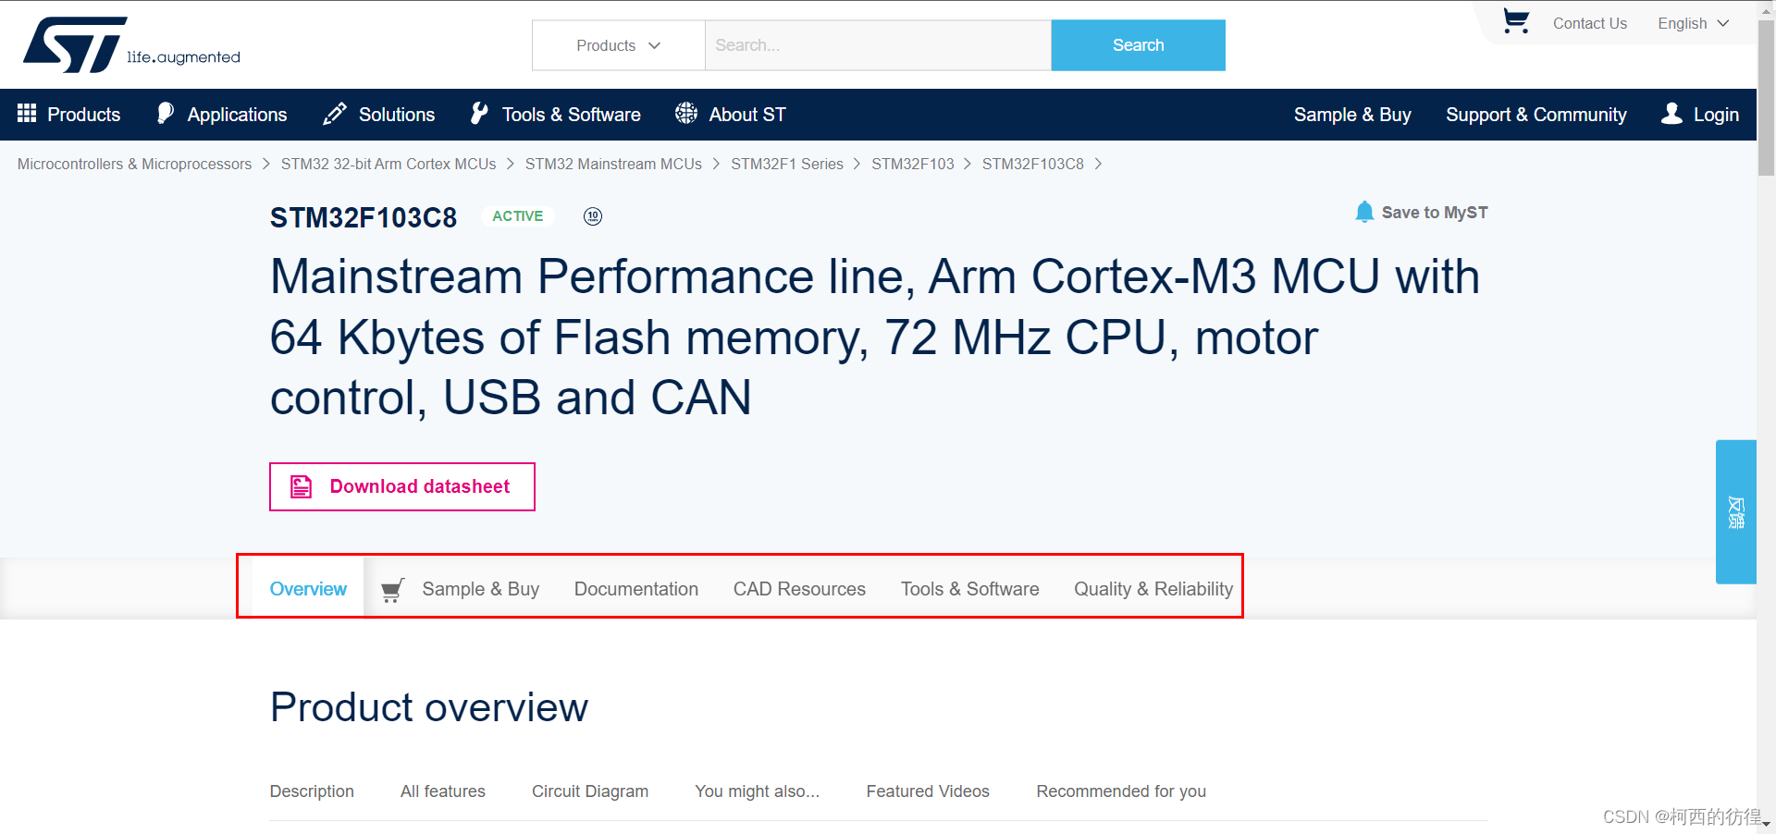
Task: Switch to the CAD Resources tab
Action: (799, 589)
